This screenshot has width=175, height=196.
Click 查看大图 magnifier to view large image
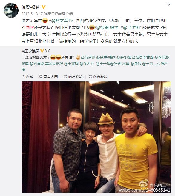pos(48,76)
